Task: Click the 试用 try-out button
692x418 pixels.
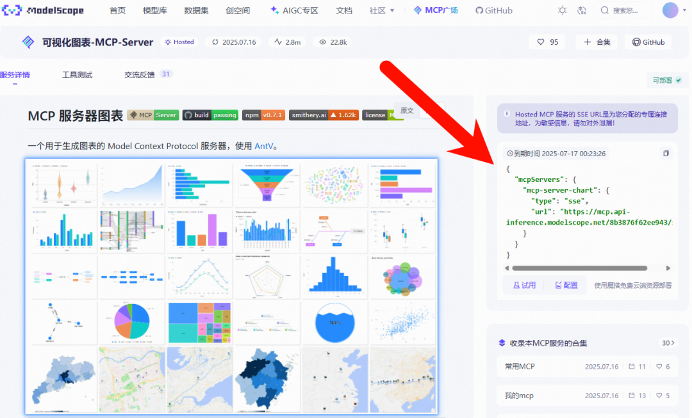Action: [524, 285]
